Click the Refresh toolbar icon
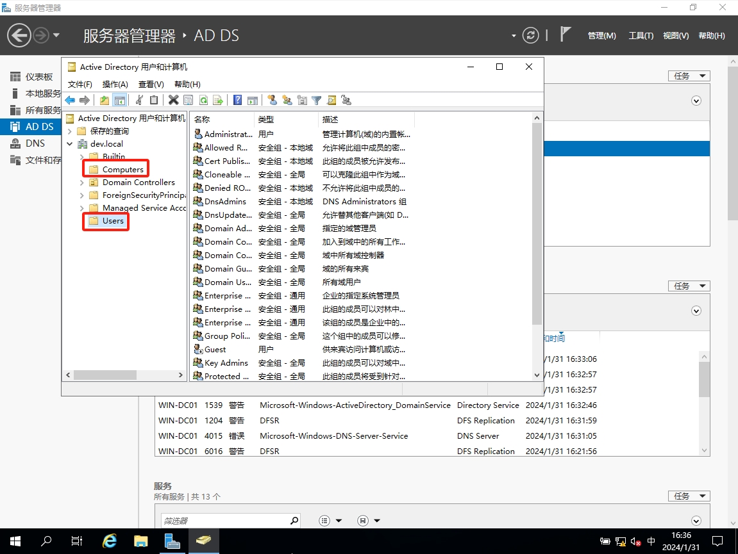The height and width of the screenshot is (554, 738). click(x=203, y=100)
